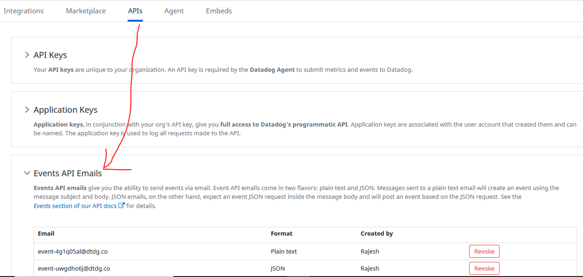This screenshot has height=277, width=583.
Task: Go to the Agent tab
Action: (x=174, y=11)
